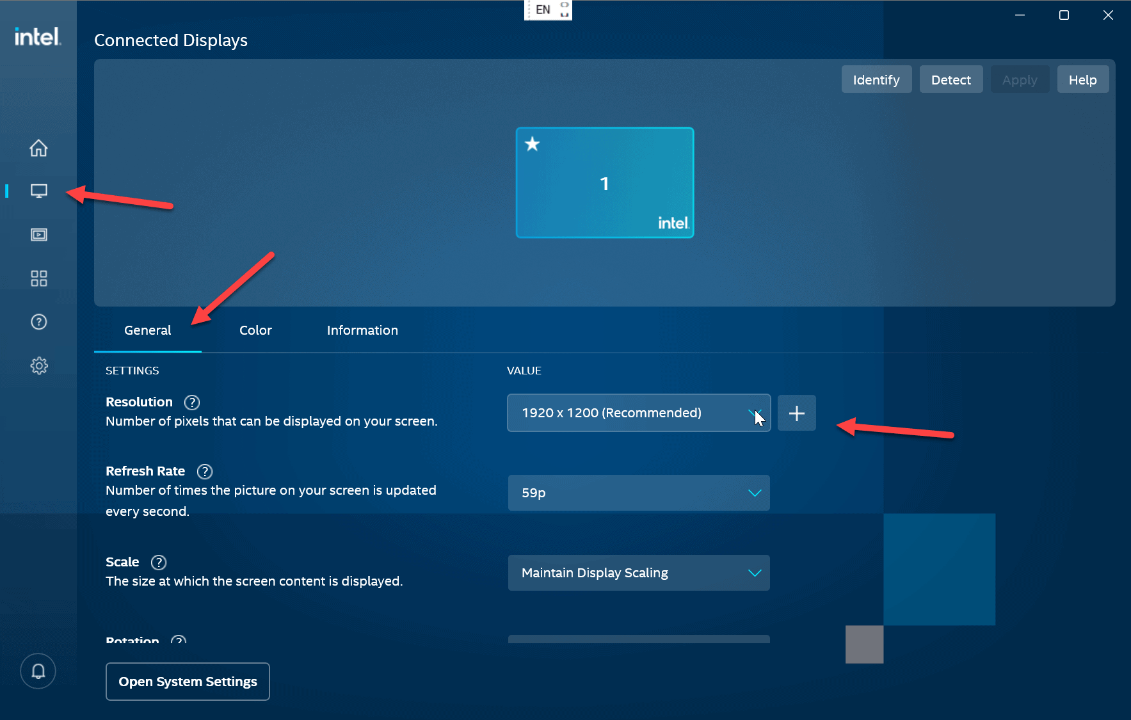Click the Help button

(1082, 79)
